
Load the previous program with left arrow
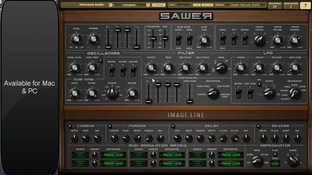point(111,5)
